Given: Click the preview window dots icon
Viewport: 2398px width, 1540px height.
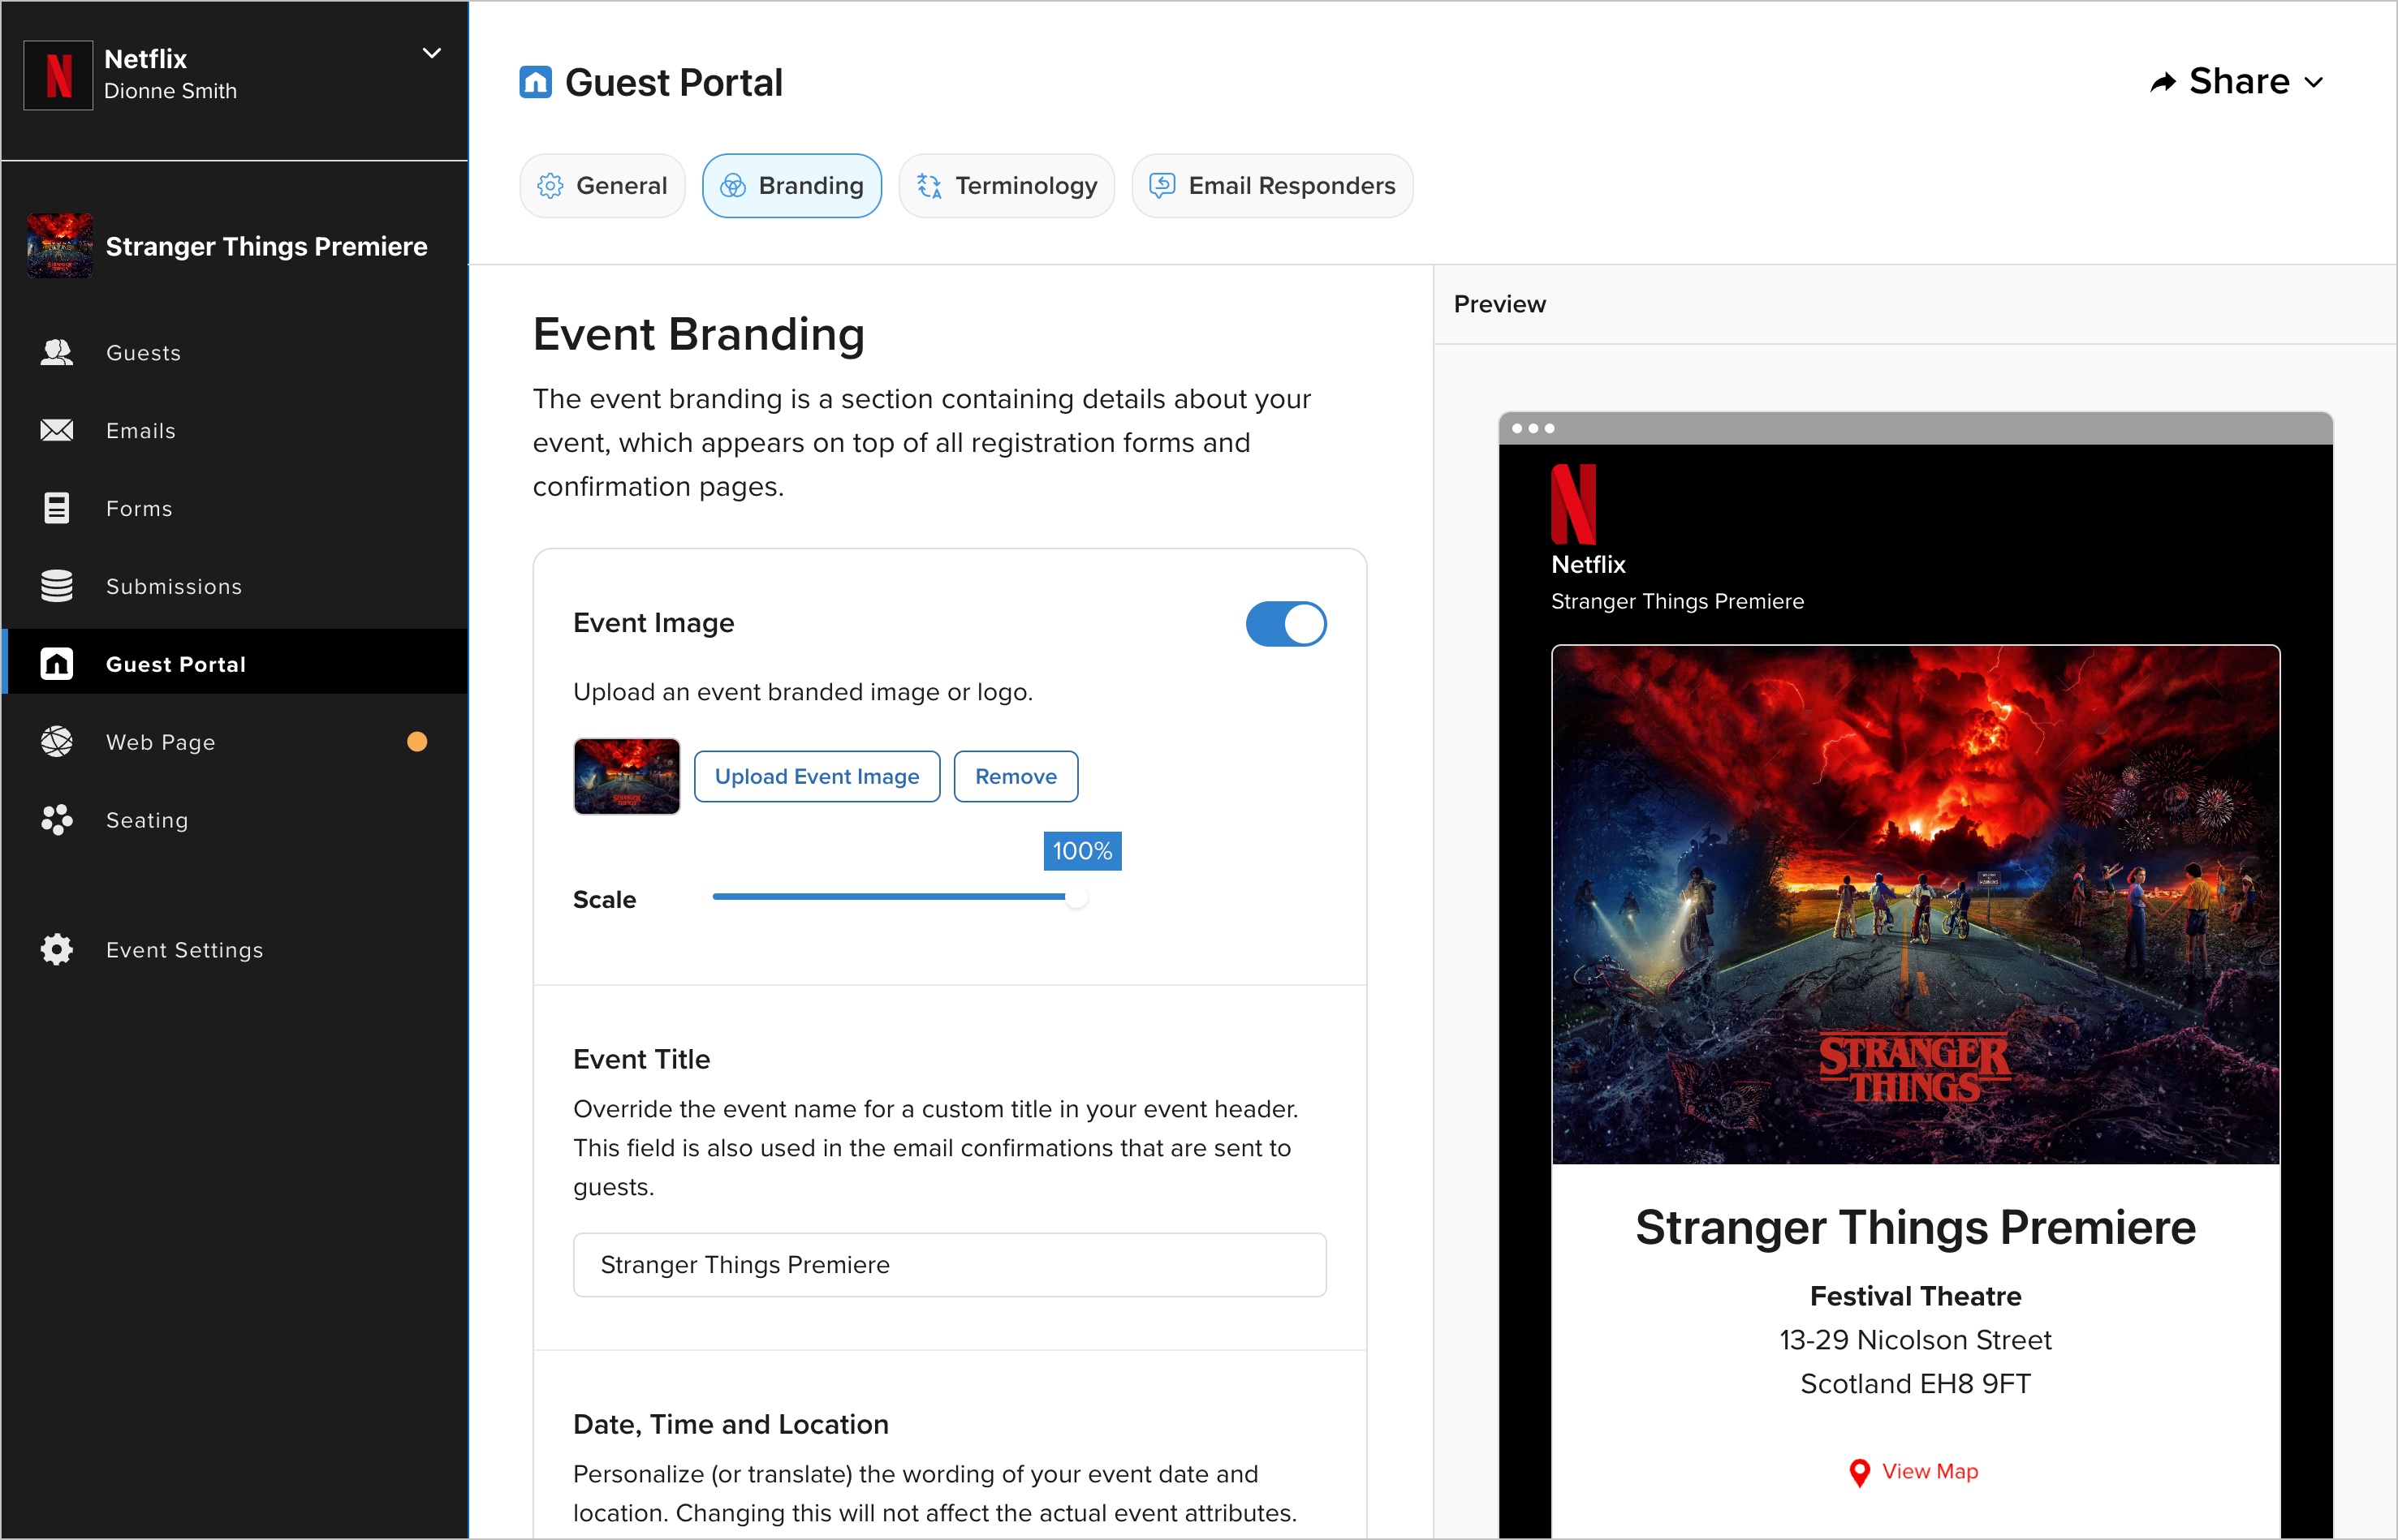Looking at the screenshot, I should 1533,428.
